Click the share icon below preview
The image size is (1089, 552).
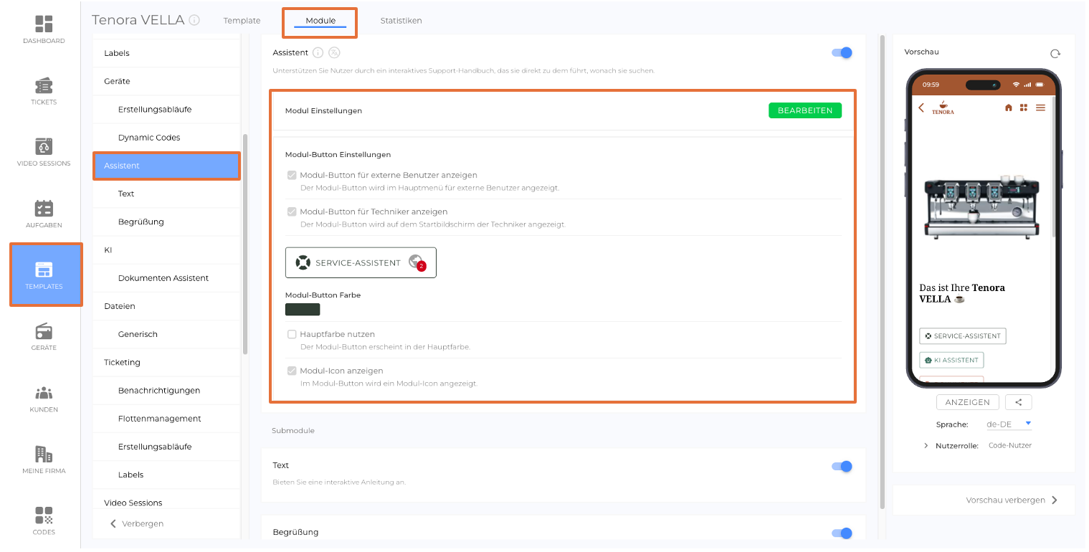click(x=1018, y=402)
